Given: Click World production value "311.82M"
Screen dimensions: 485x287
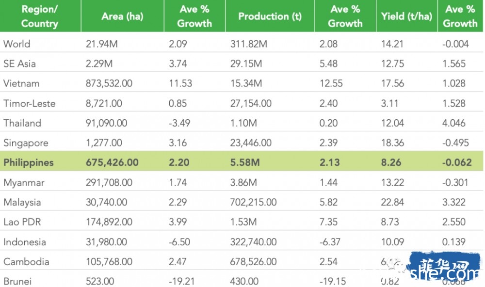Looking at the screenshot, I should (249, 44).
